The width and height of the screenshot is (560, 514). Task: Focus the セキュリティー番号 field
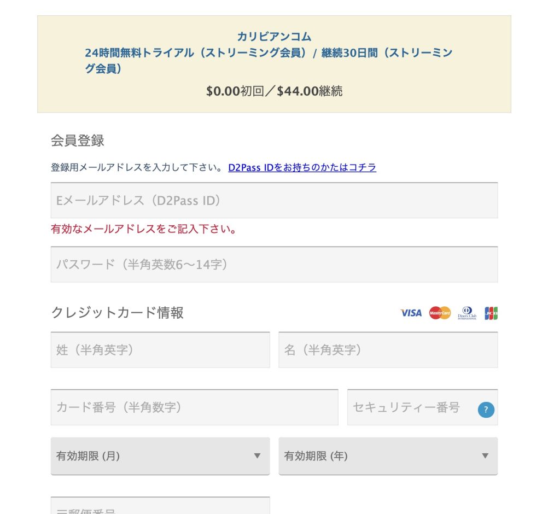(410, 407)
